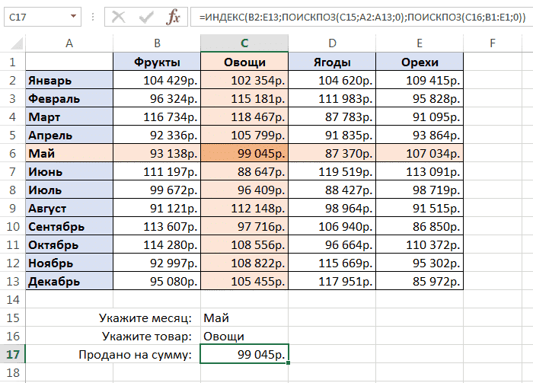This screenshot has width=533, height=383.
Task: Select the Апрель cell
Action: [69, 136]
